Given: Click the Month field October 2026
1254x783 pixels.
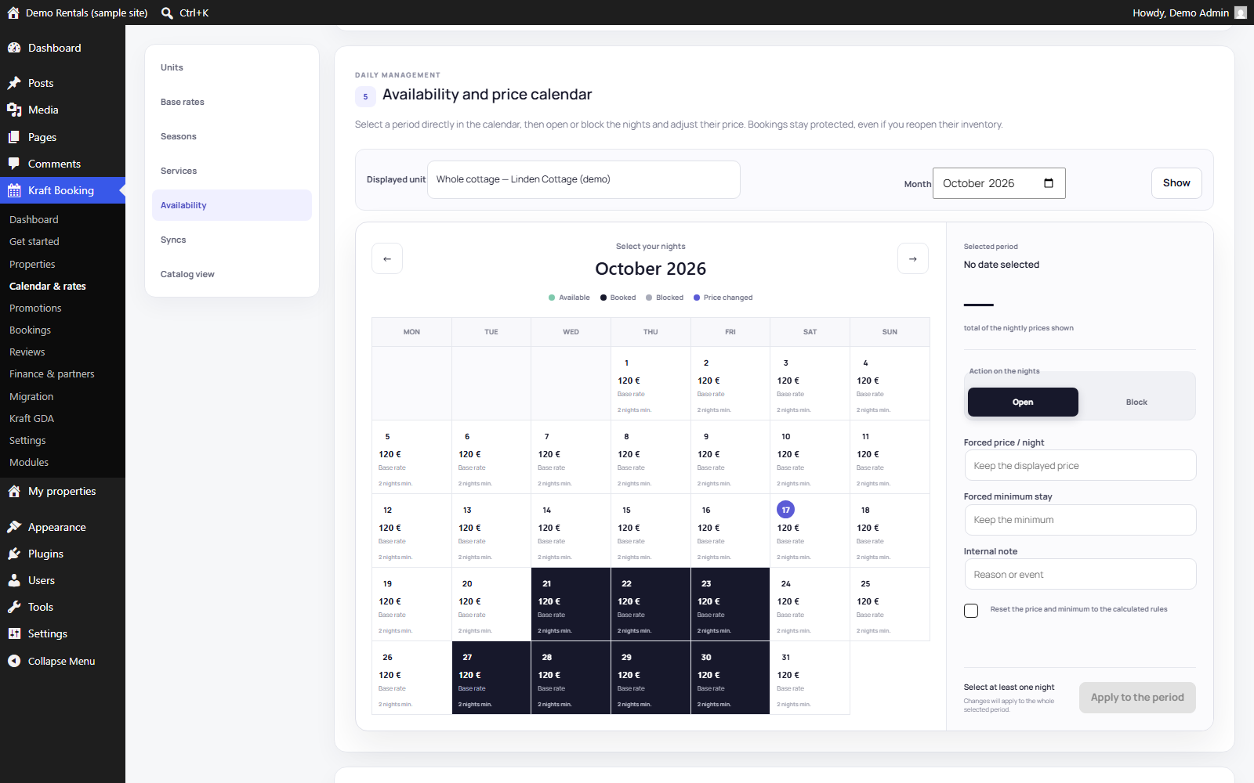Looking at the screenshot, I should coord(999,183).
